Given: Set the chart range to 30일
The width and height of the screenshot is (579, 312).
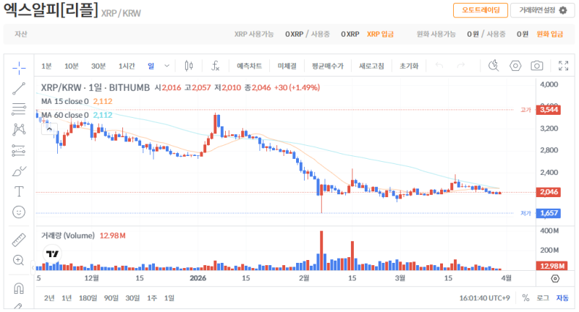Looking at the screenshot, I should coord(132,298).
